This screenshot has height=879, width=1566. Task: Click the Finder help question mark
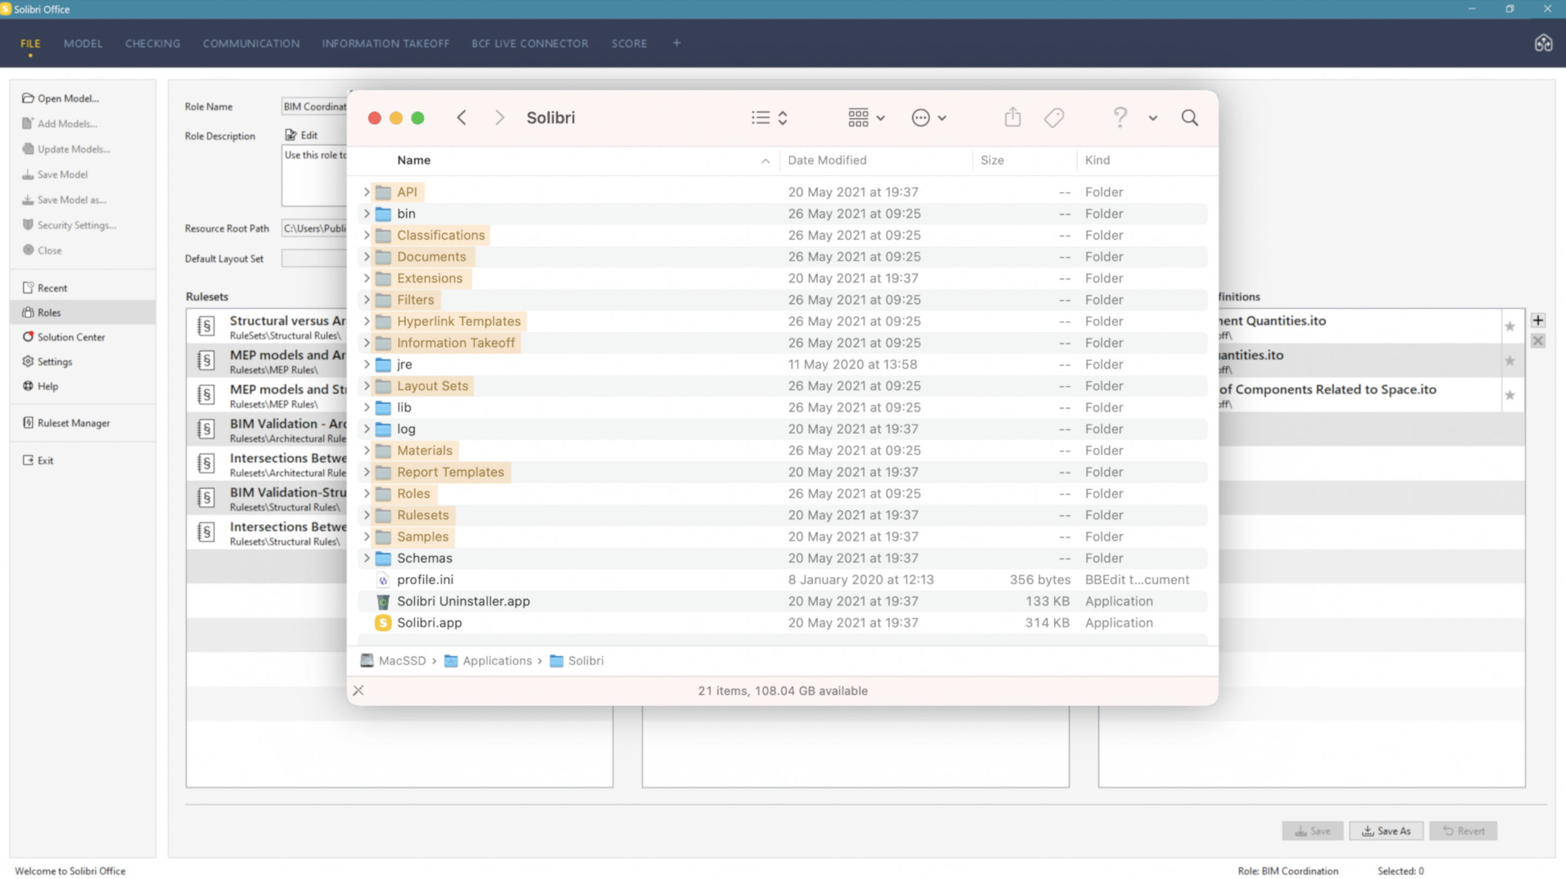(1120, 117)
